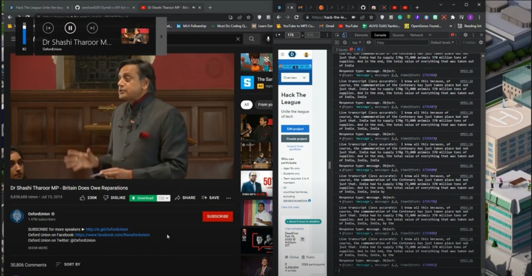The height and width of the screenshot is (276, 532).
Task: Click the Edit project button
Action: pos(295,128)
